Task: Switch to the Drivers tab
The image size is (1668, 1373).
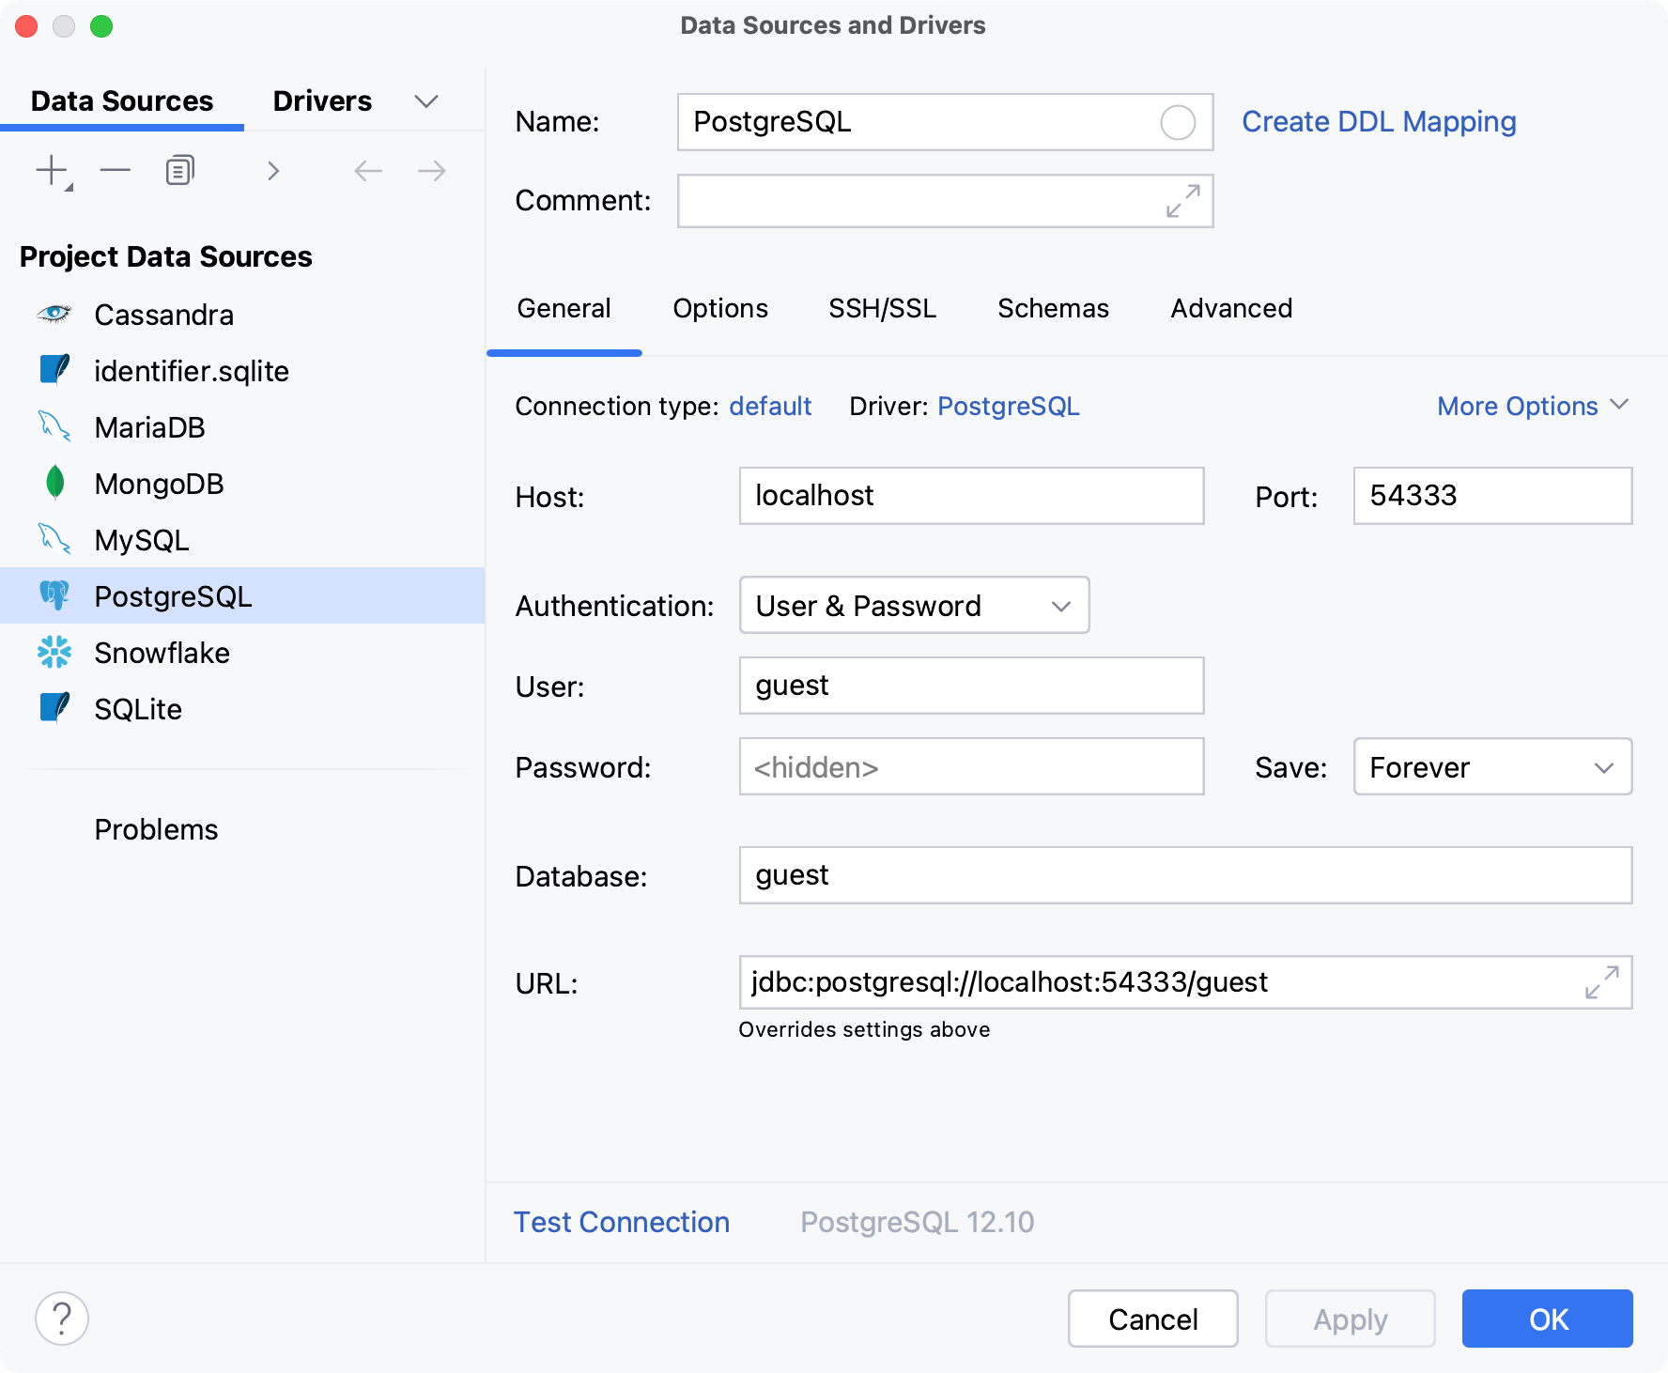Action: click(321, 100)
